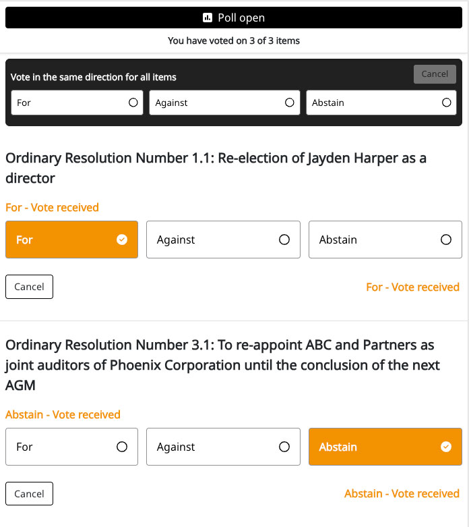Select Against for all items
This screenshot has width=469, height=527.
pos(224,103)
